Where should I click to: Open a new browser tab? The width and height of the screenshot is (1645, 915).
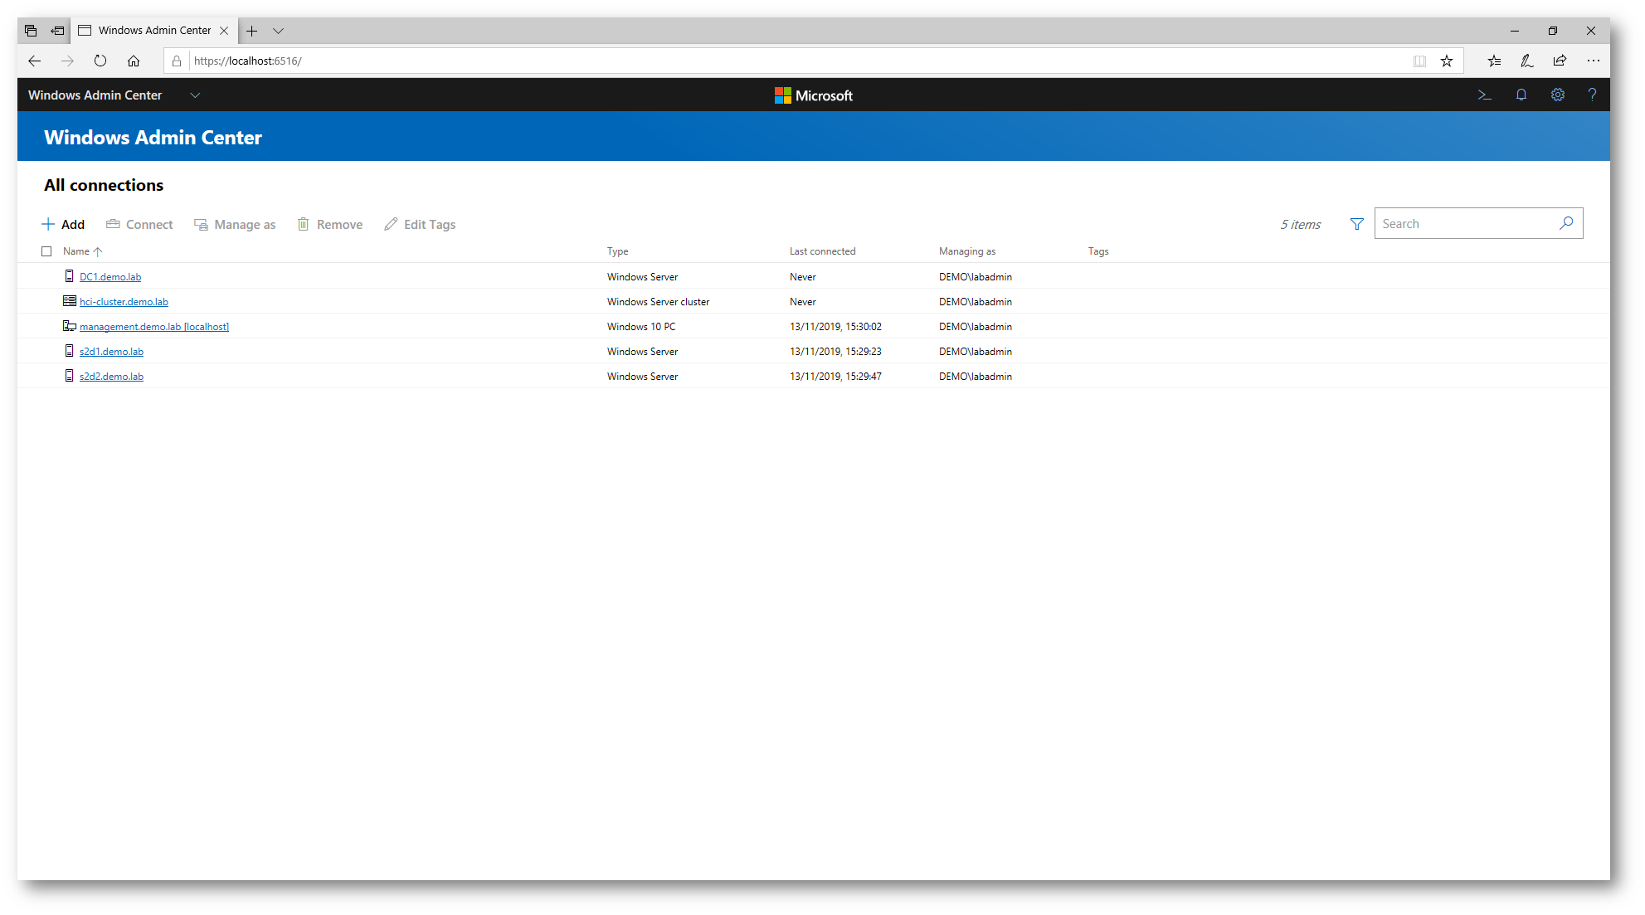point(252,31)
